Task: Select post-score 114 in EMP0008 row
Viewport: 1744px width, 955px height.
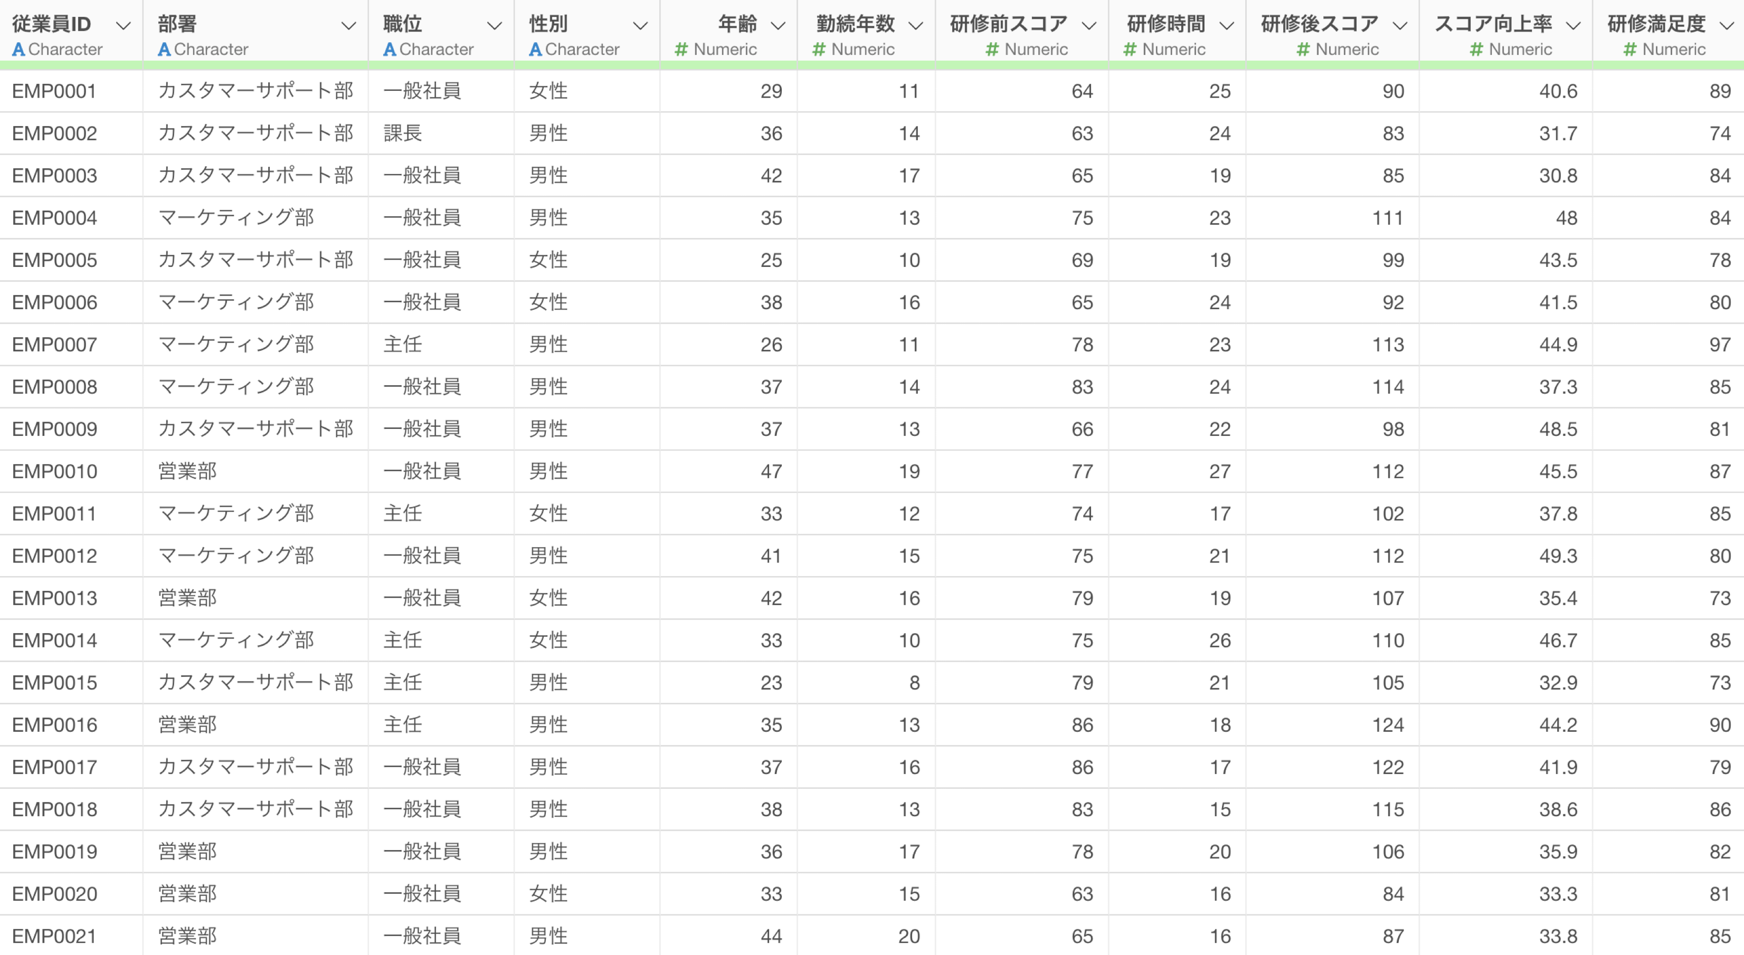Action: point(1332,386)
